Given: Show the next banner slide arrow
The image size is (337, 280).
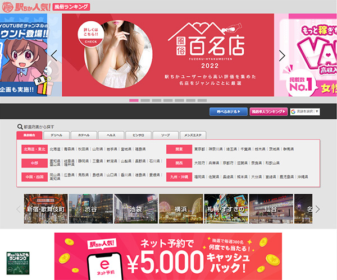Looking at the screenshot, I should pos(282,55).
